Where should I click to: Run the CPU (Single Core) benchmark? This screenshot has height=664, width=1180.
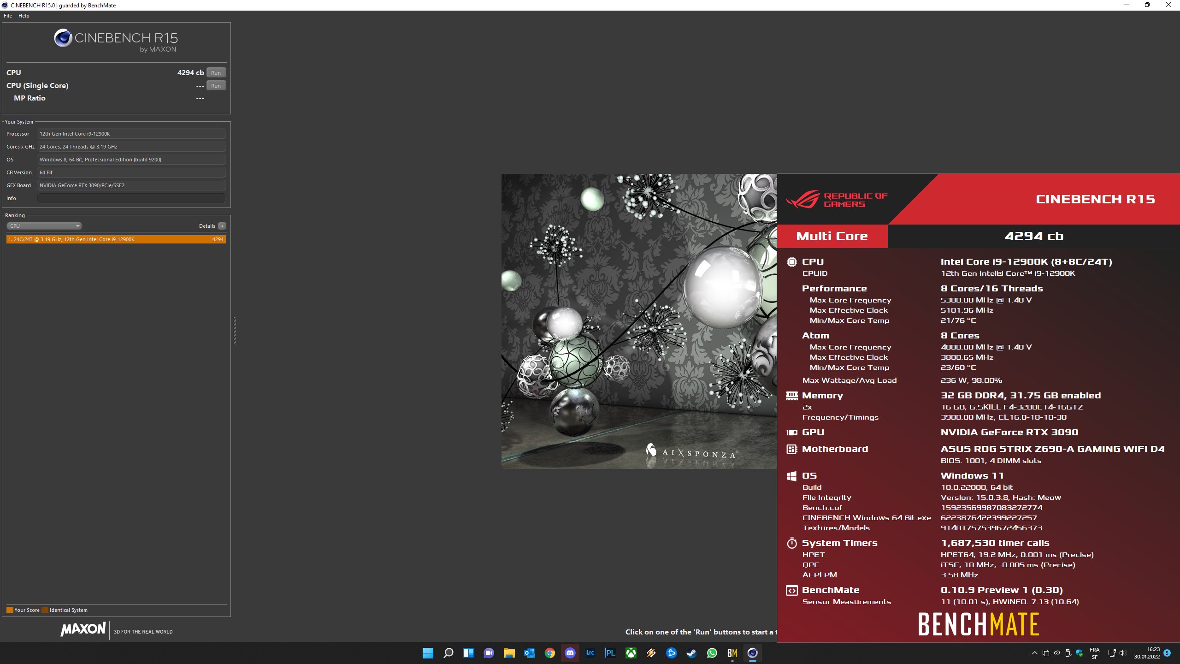tap(216, 86)
